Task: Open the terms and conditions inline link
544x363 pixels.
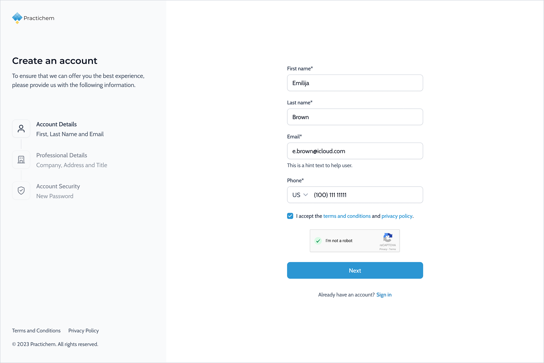Action: [347, 216]
